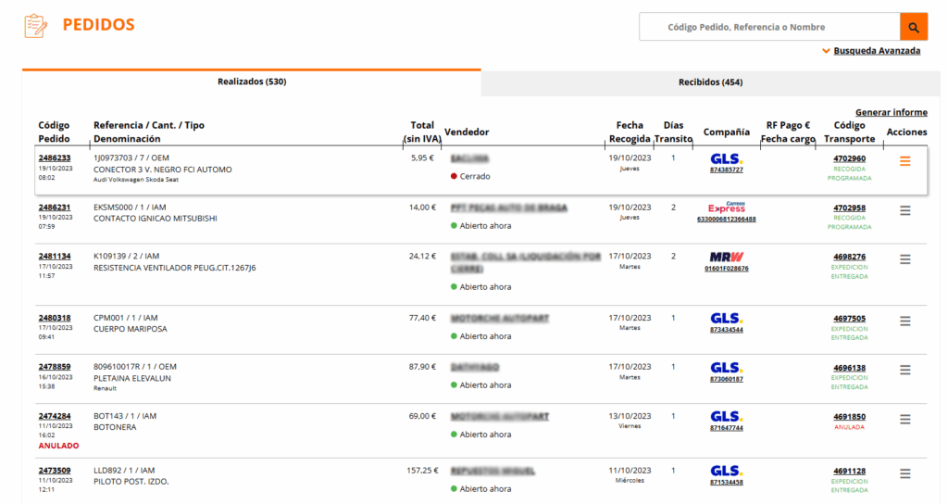Open GLS tracking number 871647744
The image size is (948, 504).
(x=726, y=428)
